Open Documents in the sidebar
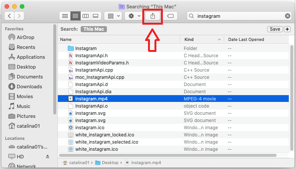Image resolution: width=296 pixels, height=169 pixels. [25, 77]
